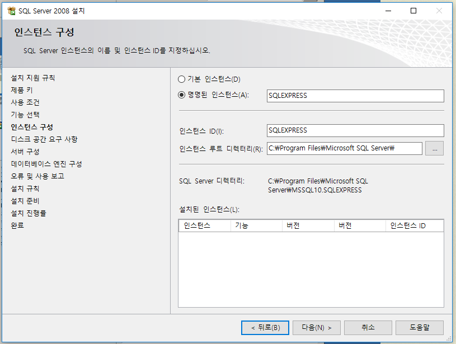Select the 데이터베이스 엔진 구성 step
The height and width of the screenshot is (344, 456).
[46, 164]
